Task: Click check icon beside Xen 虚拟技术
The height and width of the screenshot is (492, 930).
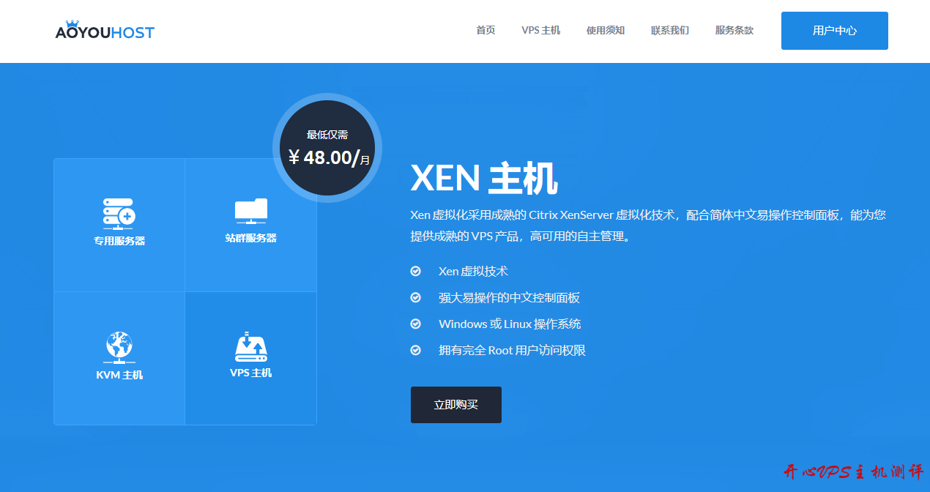Action: pos(416,271)
